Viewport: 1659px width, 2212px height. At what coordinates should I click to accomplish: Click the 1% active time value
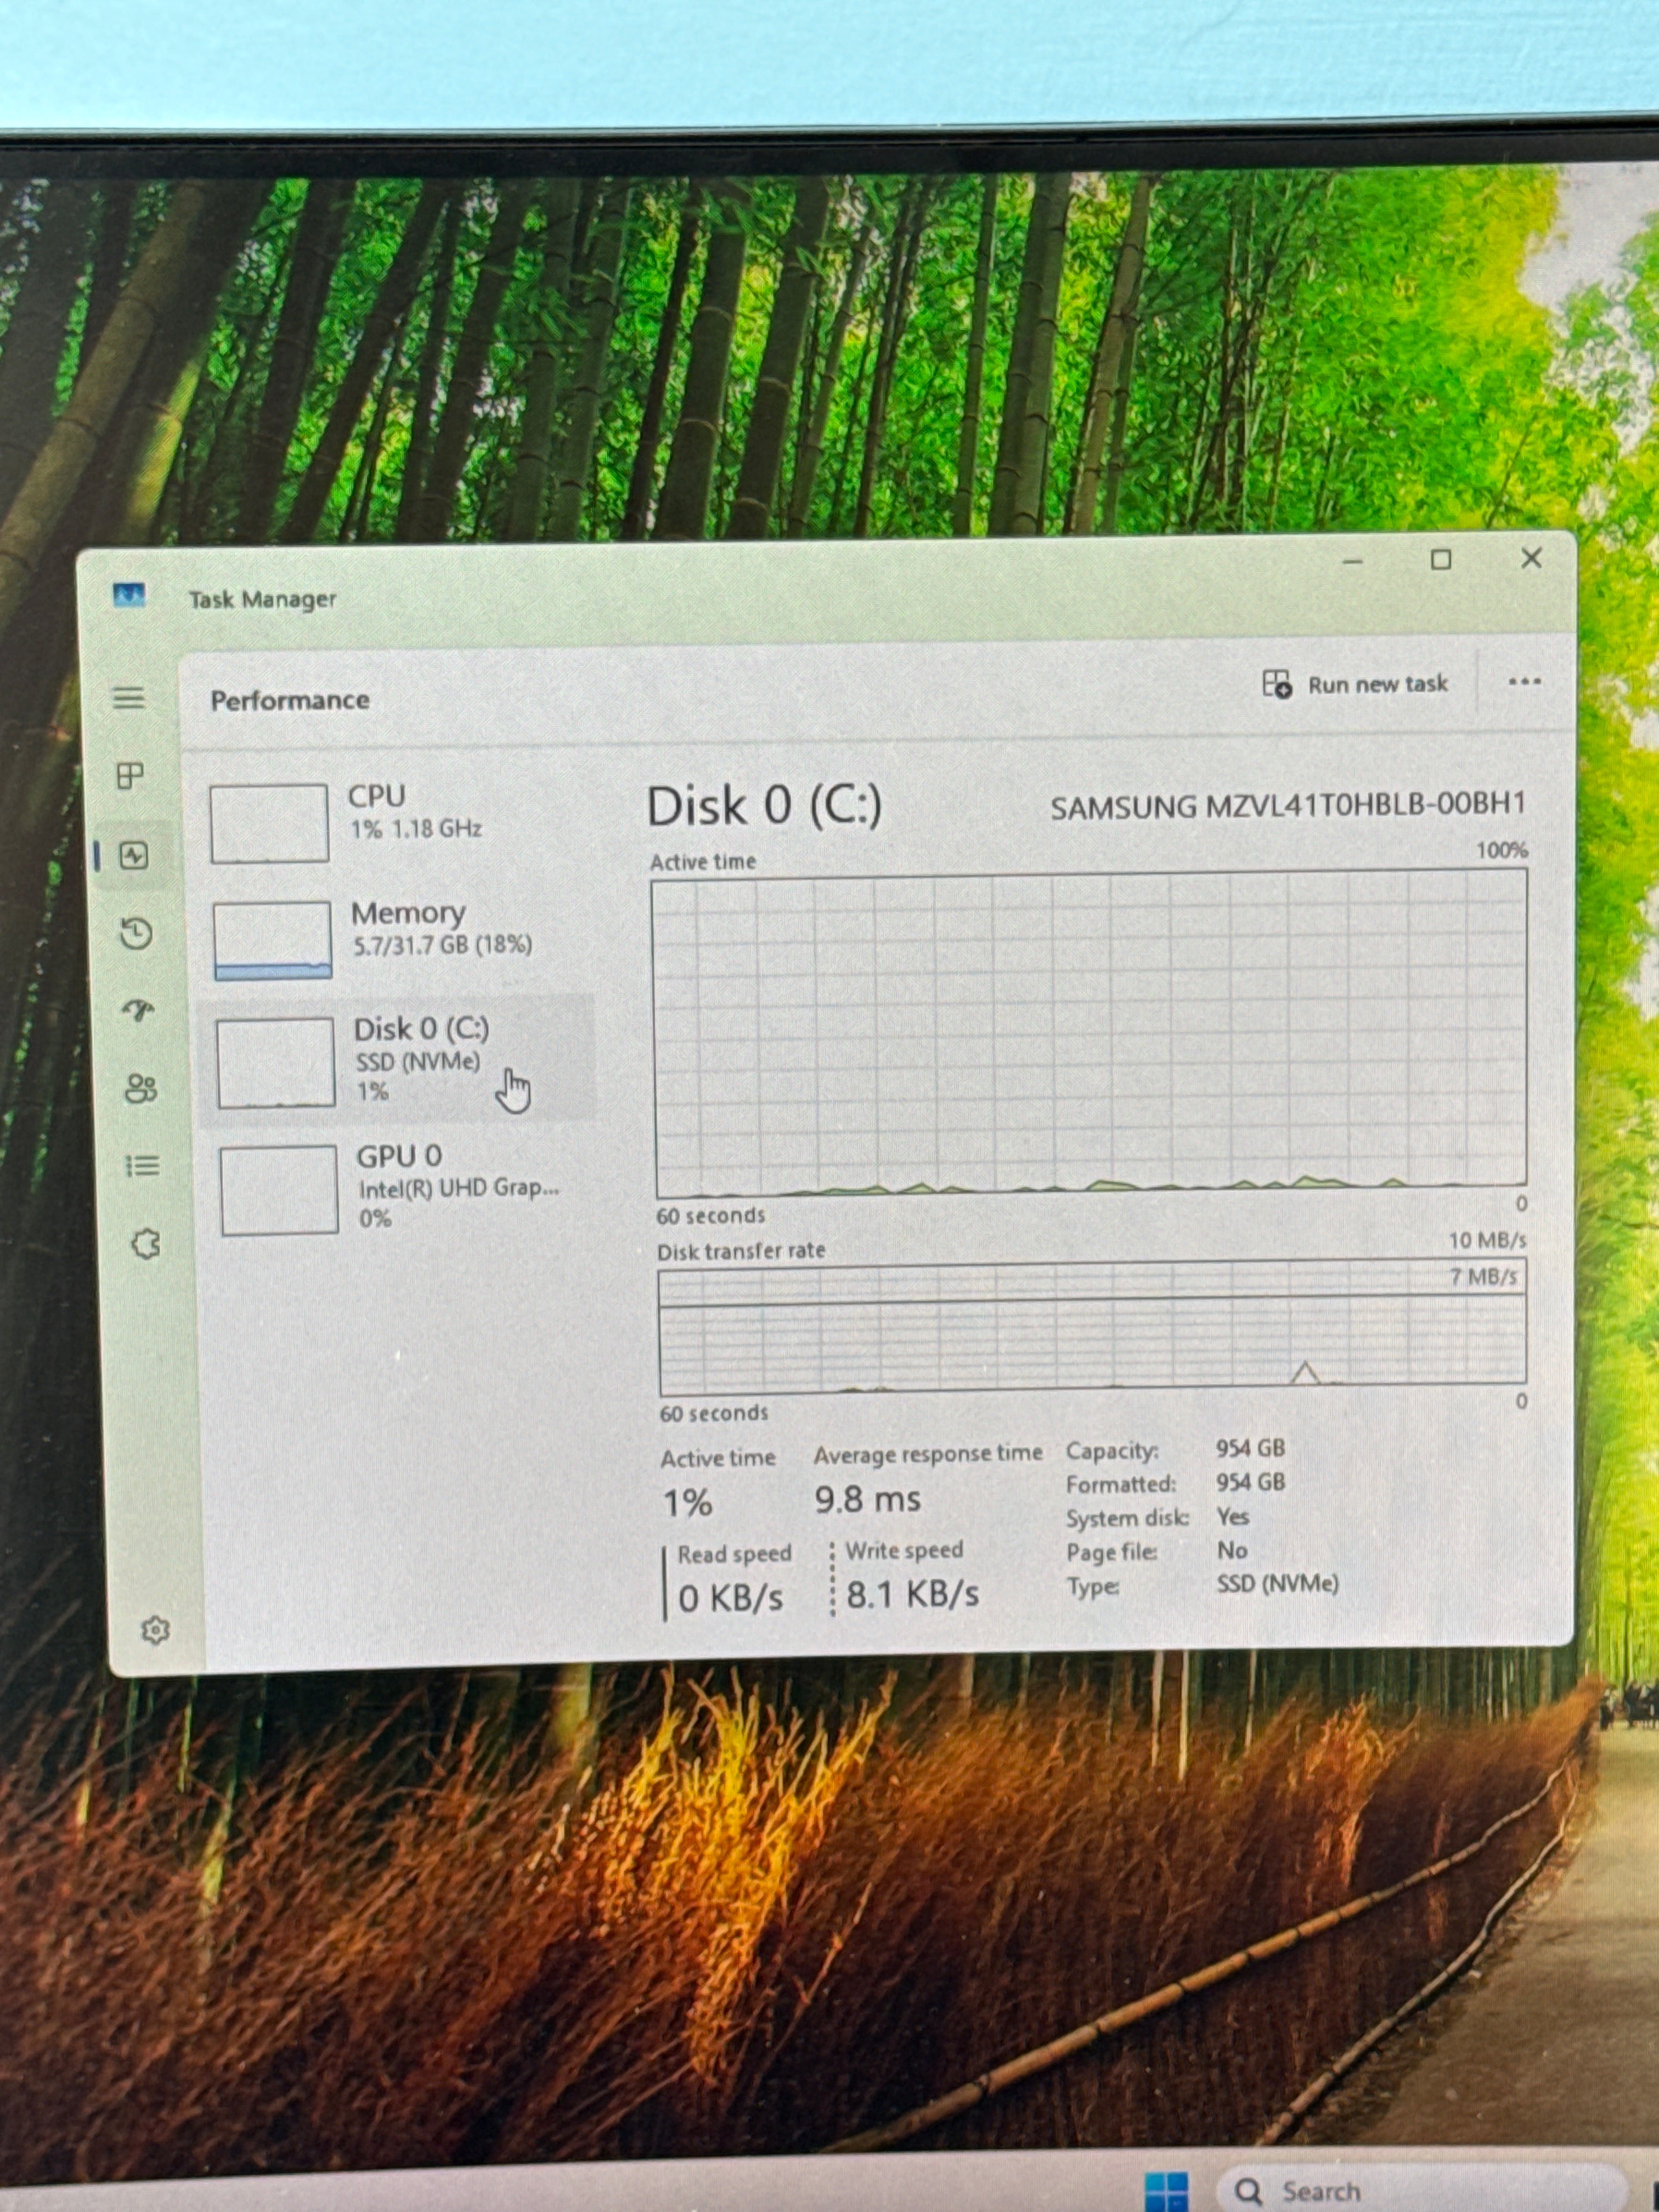pyautogui.click(x=688, y=1502)
